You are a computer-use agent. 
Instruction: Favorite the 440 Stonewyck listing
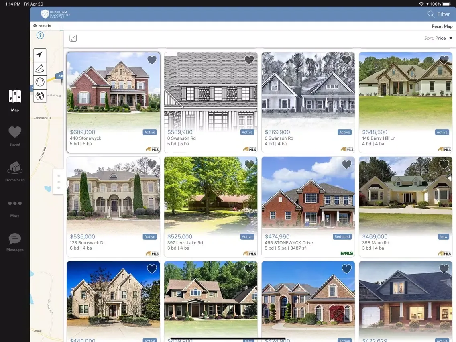coord(152,60)
